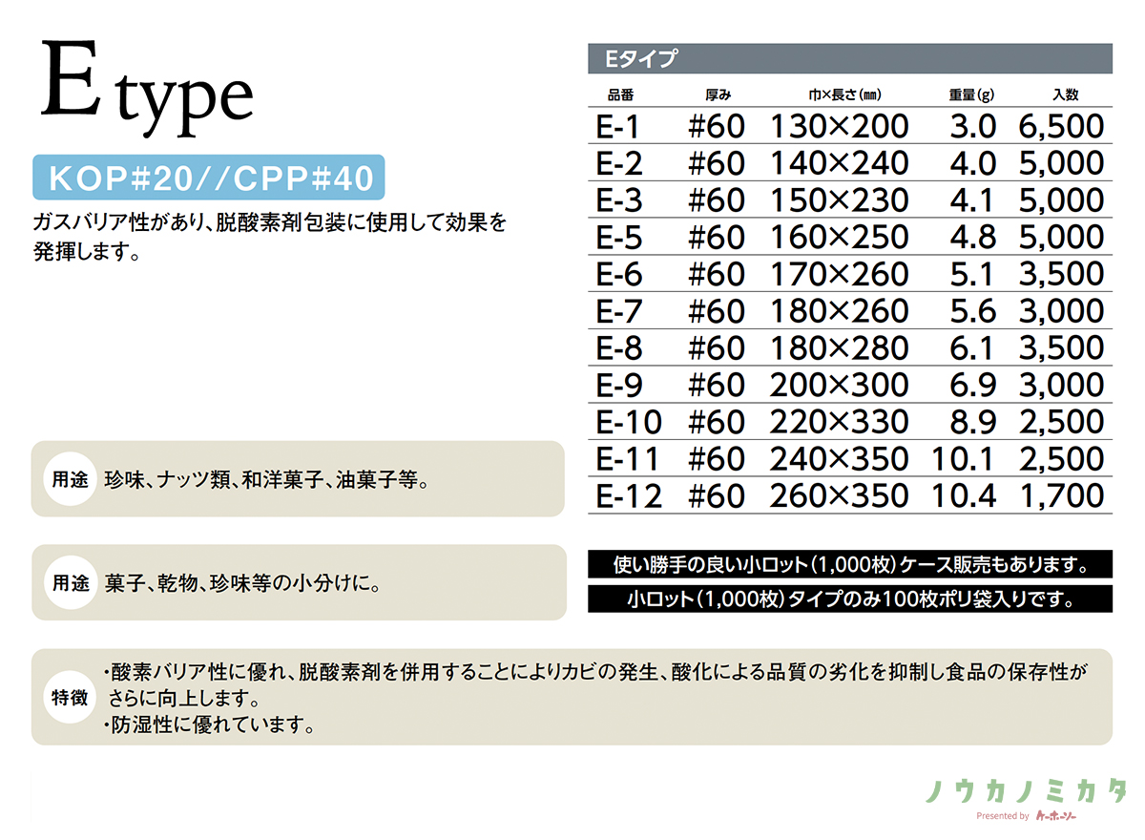Screen dimensions: 1145x840
Task: Click the 入数 column header
Action: [1065, 94]
